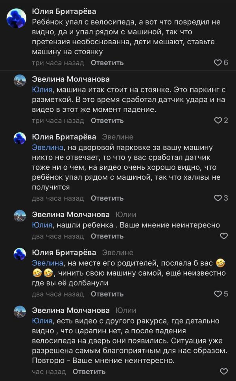Open the author name on the "чинить свою машину" comment
The width and height of the screenshot is (236, 381).
(64, 252)
